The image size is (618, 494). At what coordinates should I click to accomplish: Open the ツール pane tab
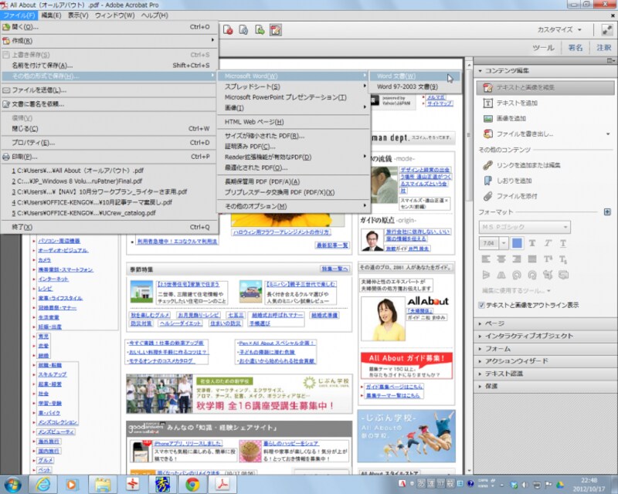(x=543, y=48)
